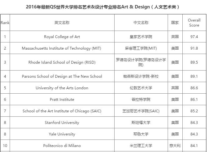Click the '斯坦福大学' cell
The image size is (207, 152).
click(141, 123)
